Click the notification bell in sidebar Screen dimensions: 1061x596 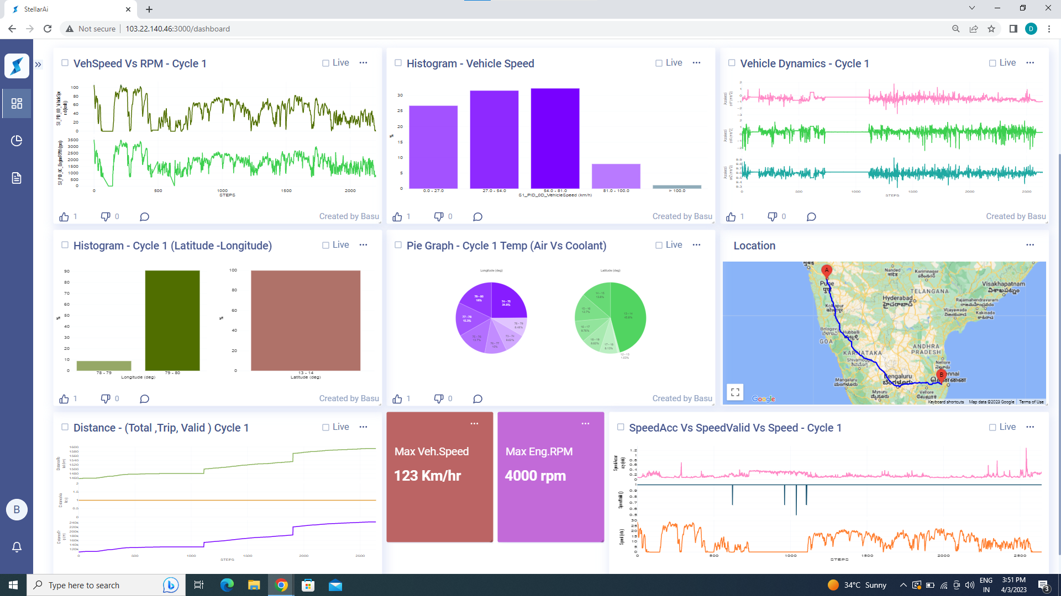coord(17,547)
